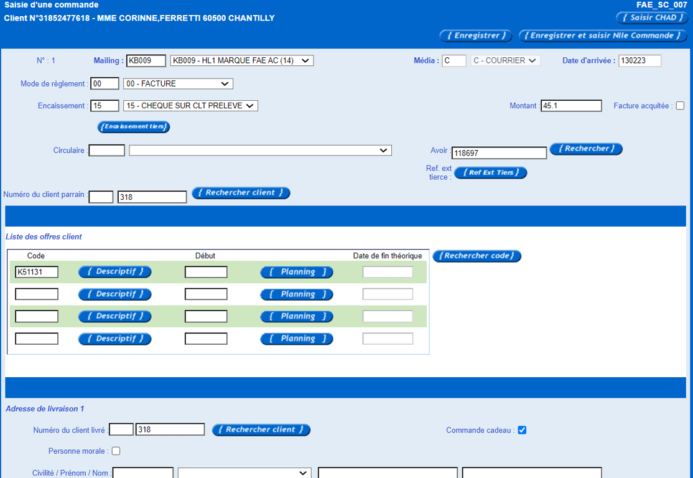
Task: Check the Personne morale checkbox
Action: [116, 451]
